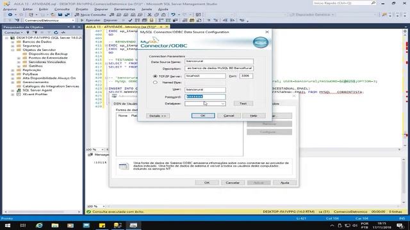Click the Data Source Name field
This screenshot has height=230, width=410.
pyautogui.click(x=219, y=61)
